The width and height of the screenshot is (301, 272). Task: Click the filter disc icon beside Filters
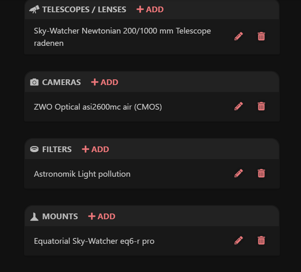(34, 149)
